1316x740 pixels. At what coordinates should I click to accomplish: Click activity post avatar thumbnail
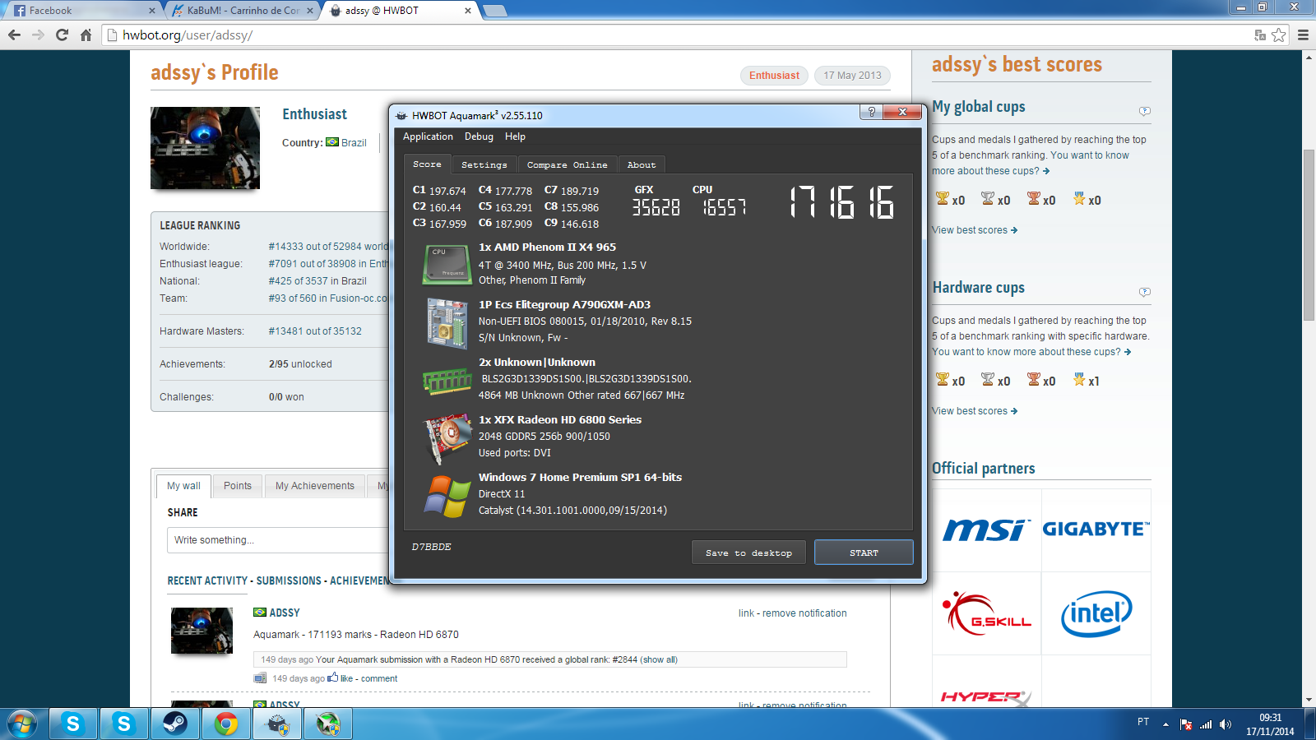pyautogui.click(x=202, y=631)
